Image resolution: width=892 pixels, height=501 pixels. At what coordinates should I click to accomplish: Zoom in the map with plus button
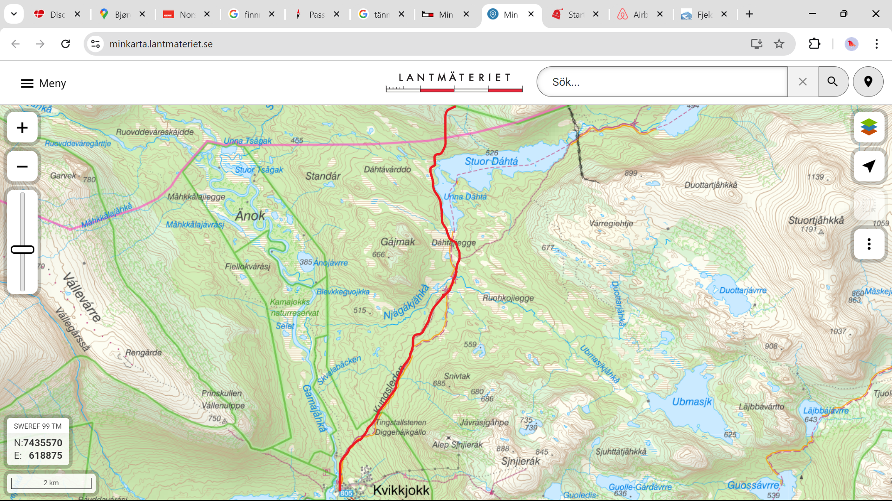coord(22,128)
